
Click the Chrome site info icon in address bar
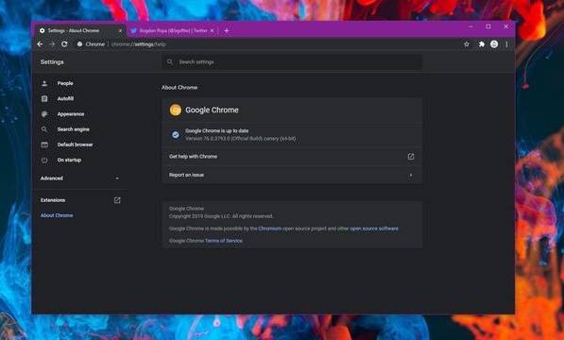point(80,44)
